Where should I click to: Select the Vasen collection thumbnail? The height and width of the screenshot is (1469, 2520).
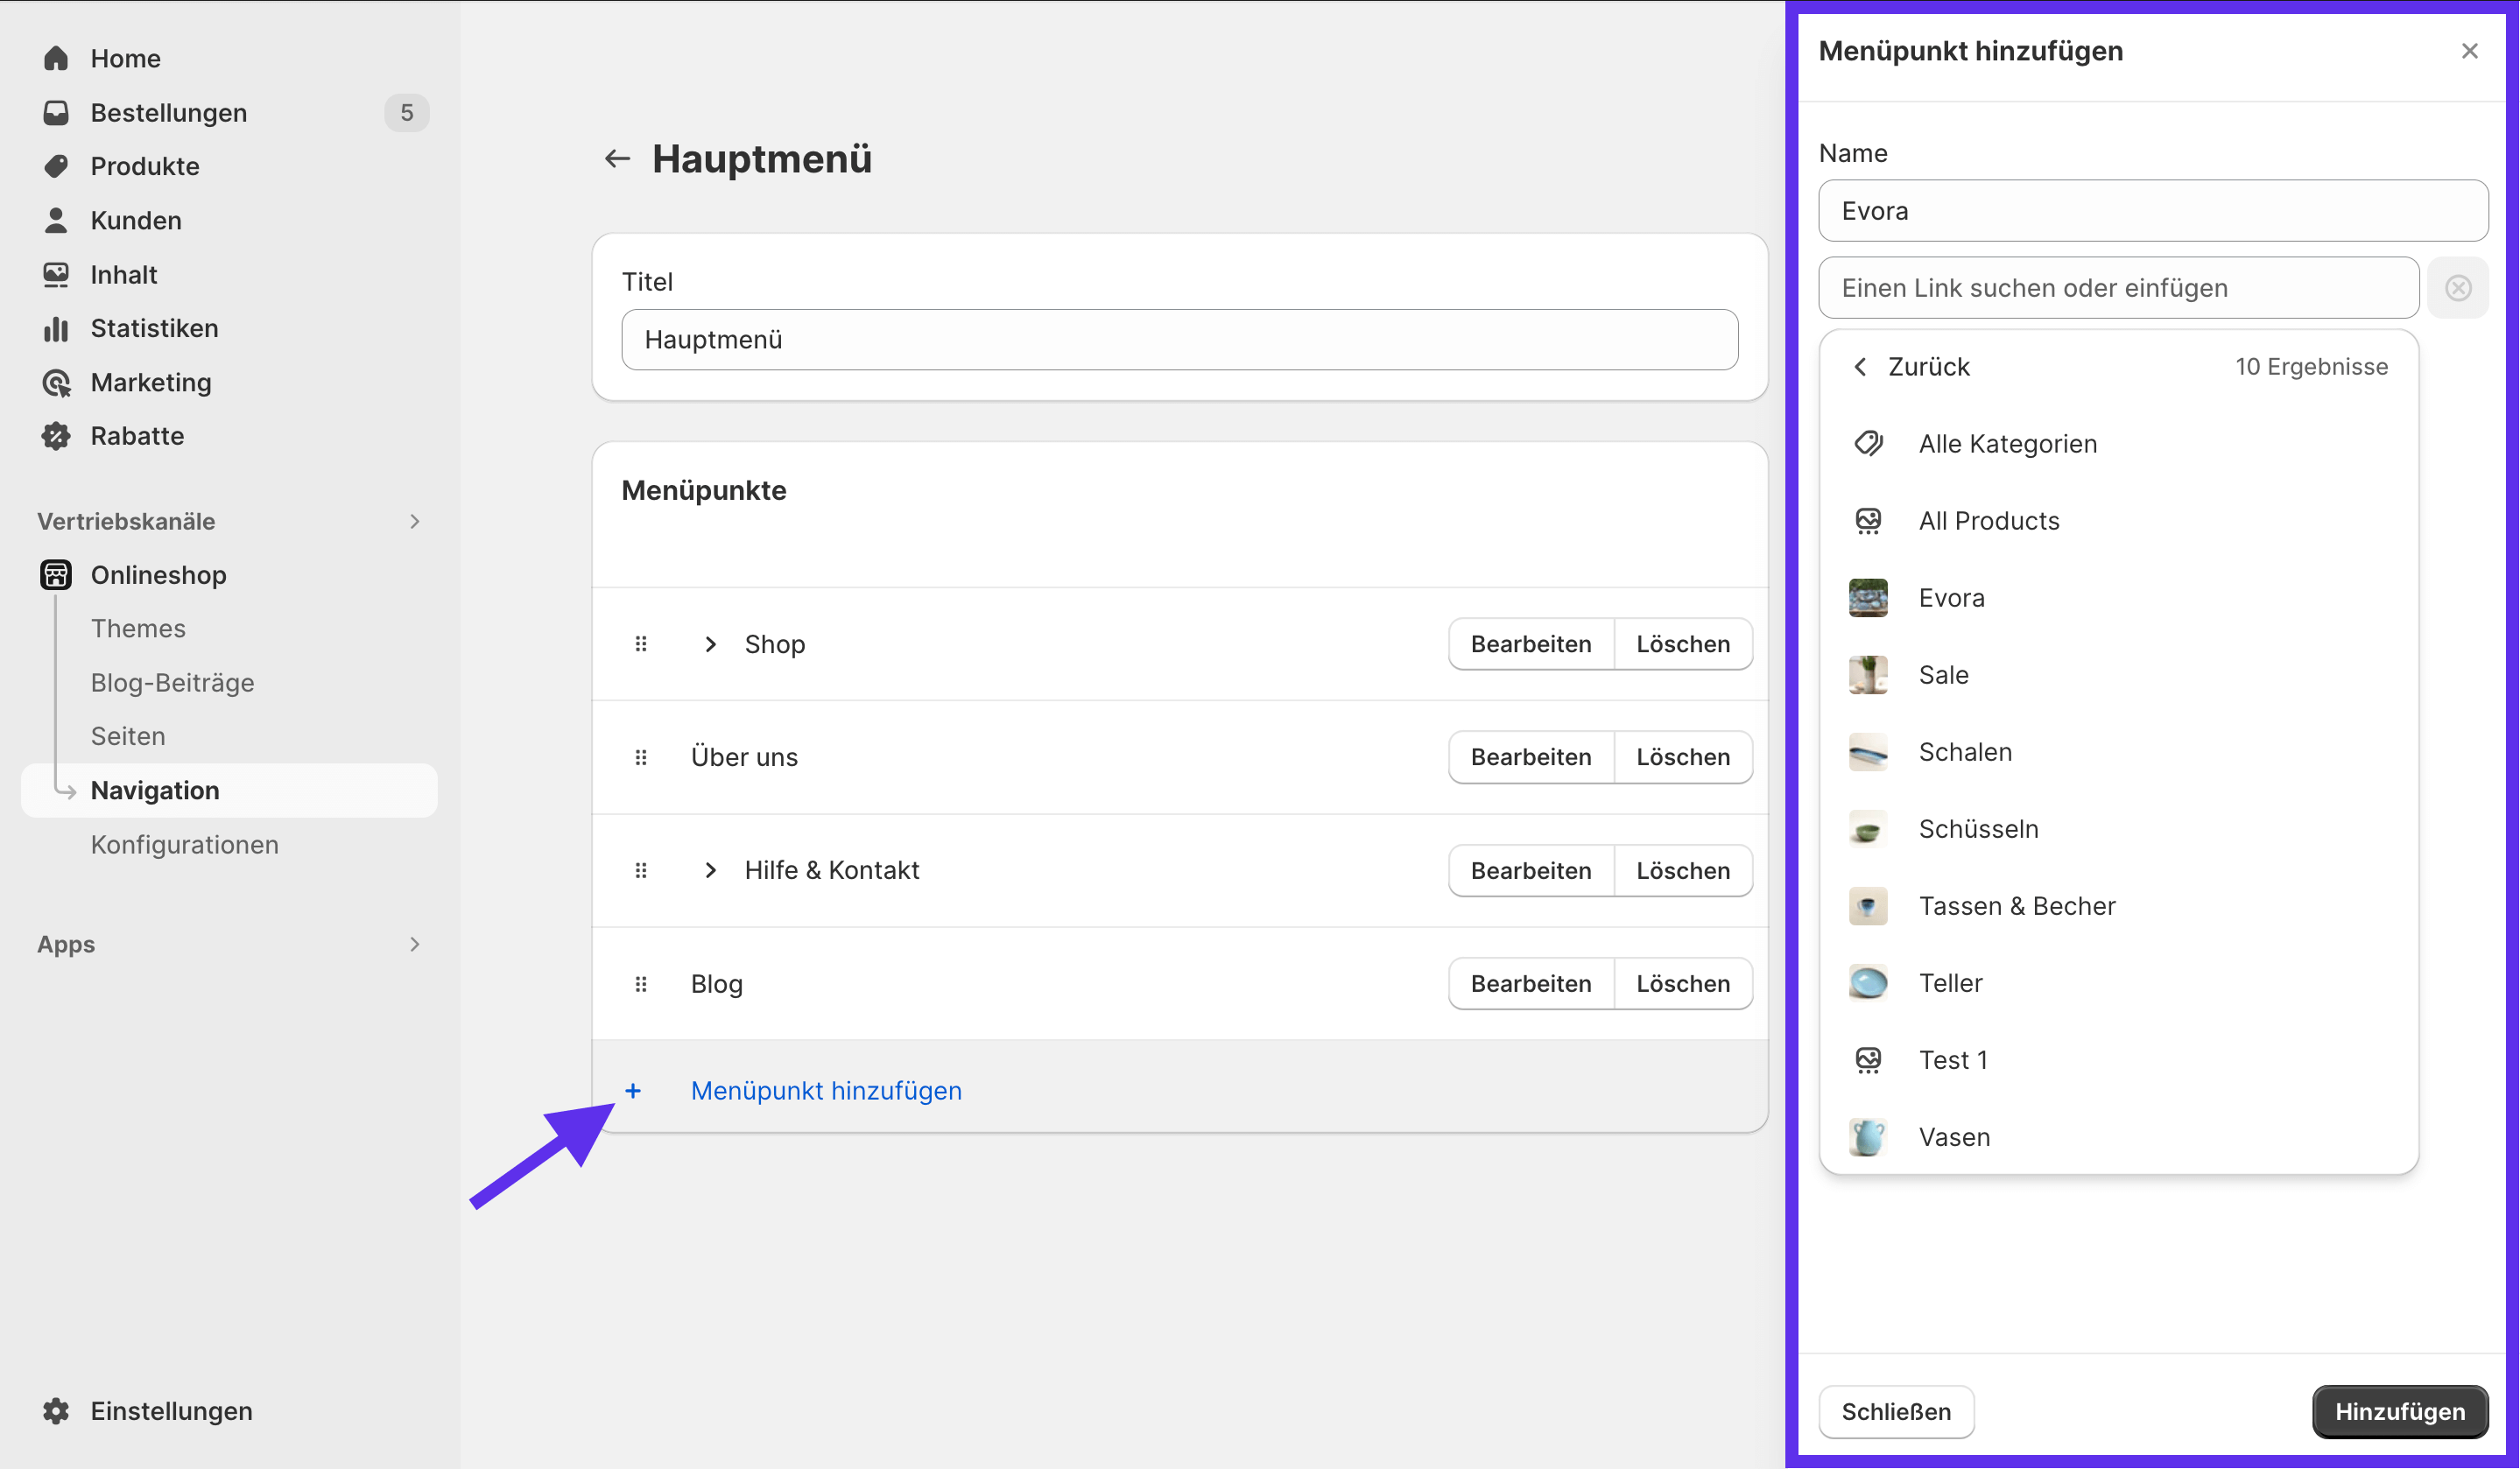click(x=1868, y=1137)
